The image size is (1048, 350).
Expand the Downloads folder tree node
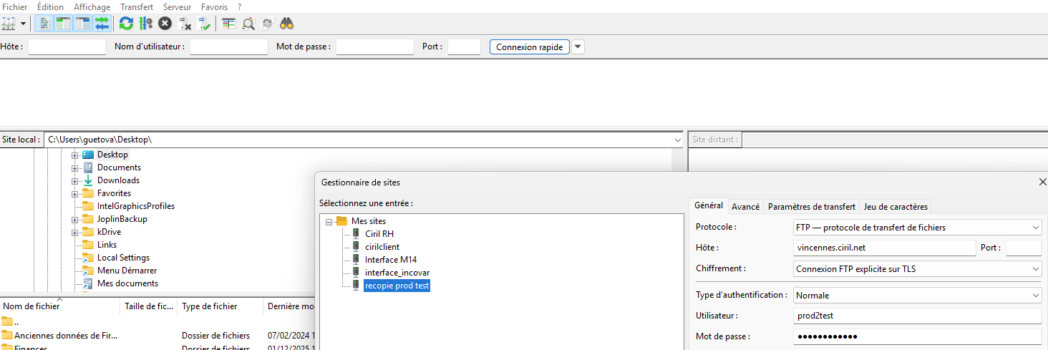(x=74, y=181)
